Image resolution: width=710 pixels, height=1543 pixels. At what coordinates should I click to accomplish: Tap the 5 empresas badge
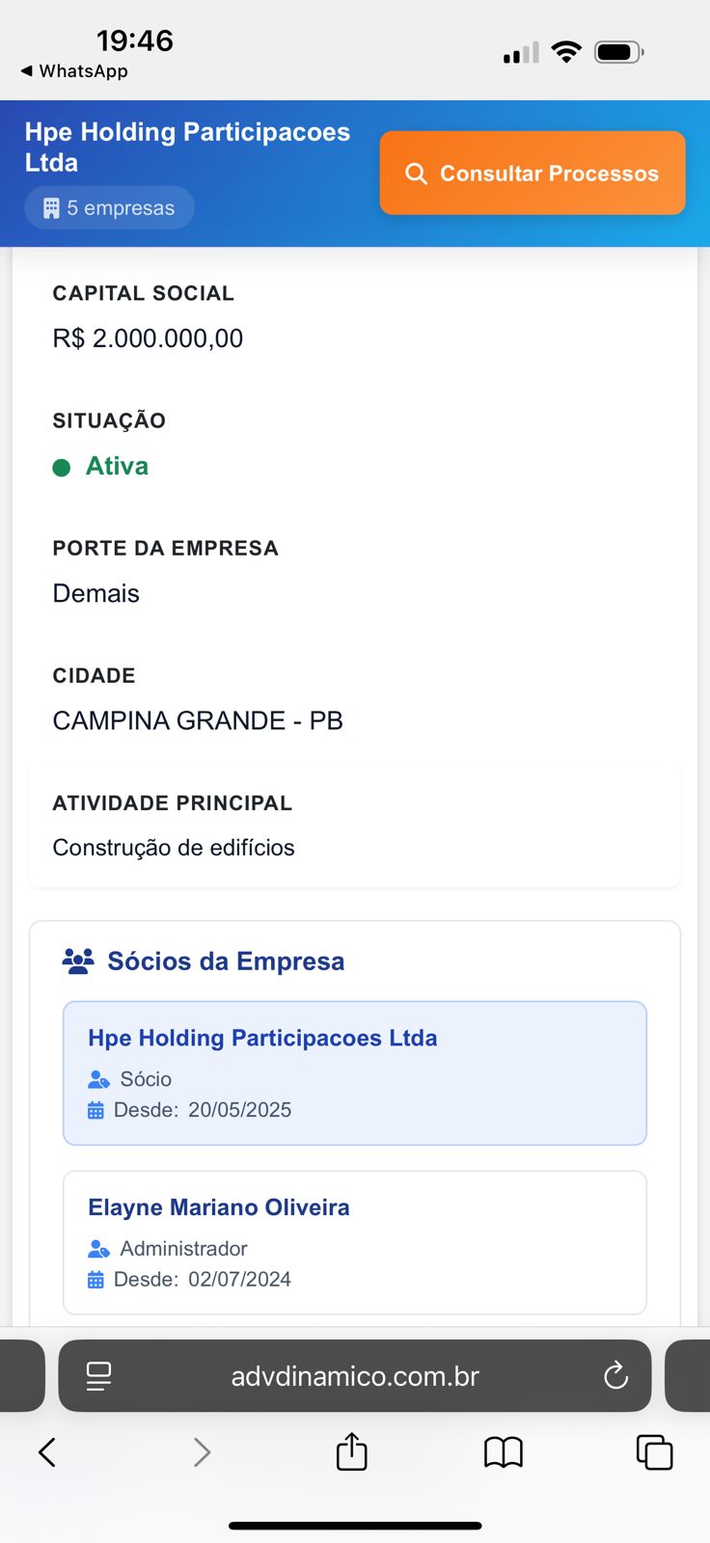(x=109, y=208)
